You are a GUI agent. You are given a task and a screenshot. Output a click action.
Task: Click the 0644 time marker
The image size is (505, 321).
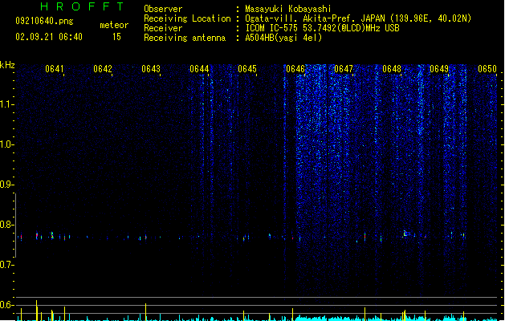(x=199, y=69)
